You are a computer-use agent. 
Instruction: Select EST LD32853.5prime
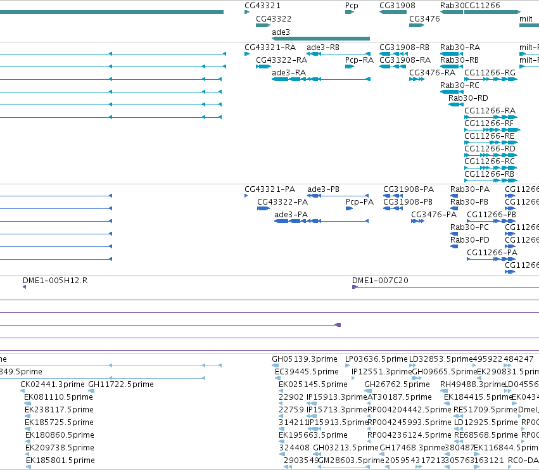tap(412, 365)
